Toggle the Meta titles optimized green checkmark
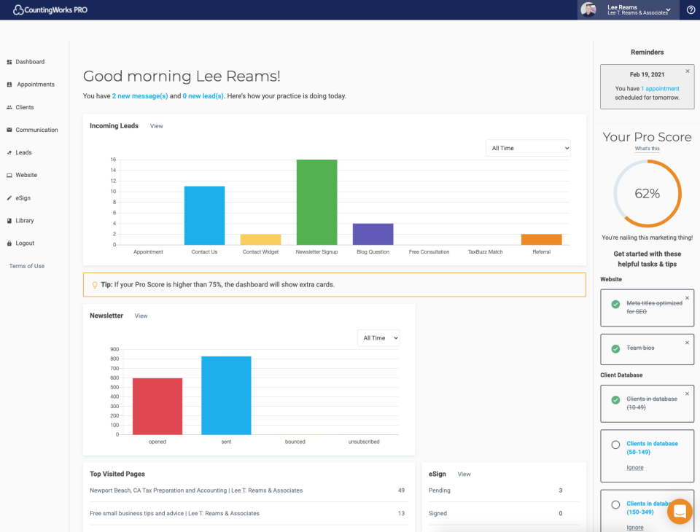Image resolution: width=700 pixels, height=532 pixels. tap(615, 305)
